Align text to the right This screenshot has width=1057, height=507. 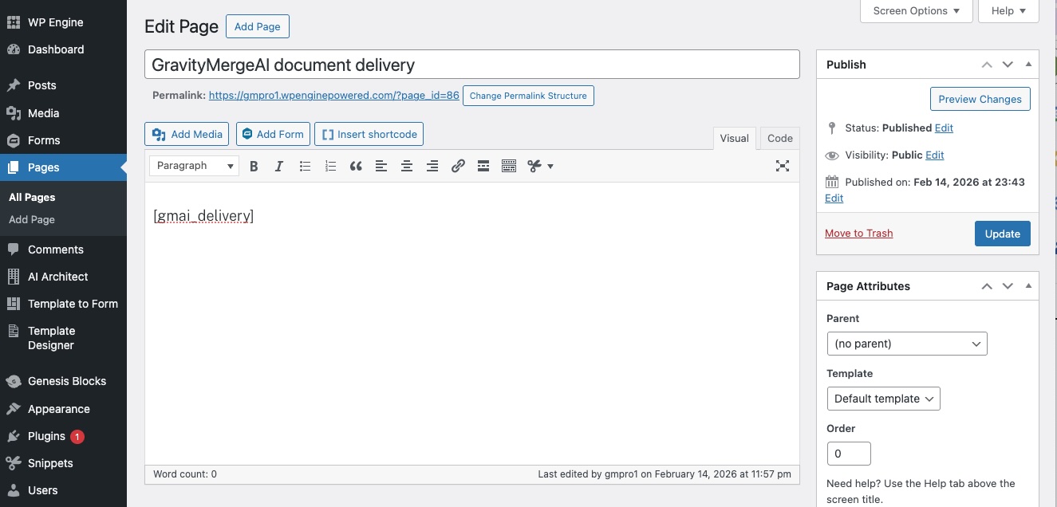pos(432,167)
